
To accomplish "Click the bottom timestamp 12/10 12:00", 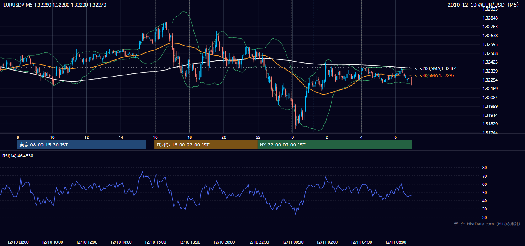I will click(x=87, y=242).
